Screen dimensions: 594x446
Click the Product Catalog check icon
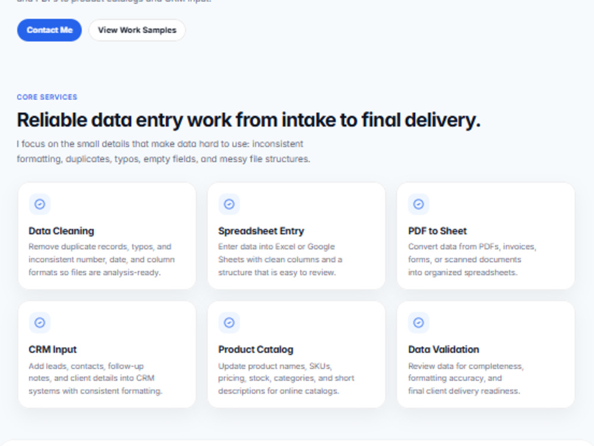[x=229, y=323]
